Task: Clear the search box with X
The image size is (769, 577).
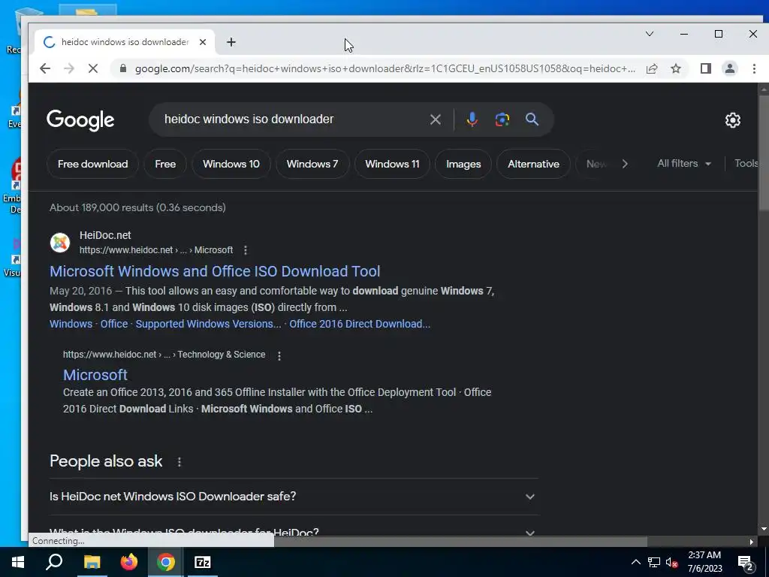Action: pos(435,119)
